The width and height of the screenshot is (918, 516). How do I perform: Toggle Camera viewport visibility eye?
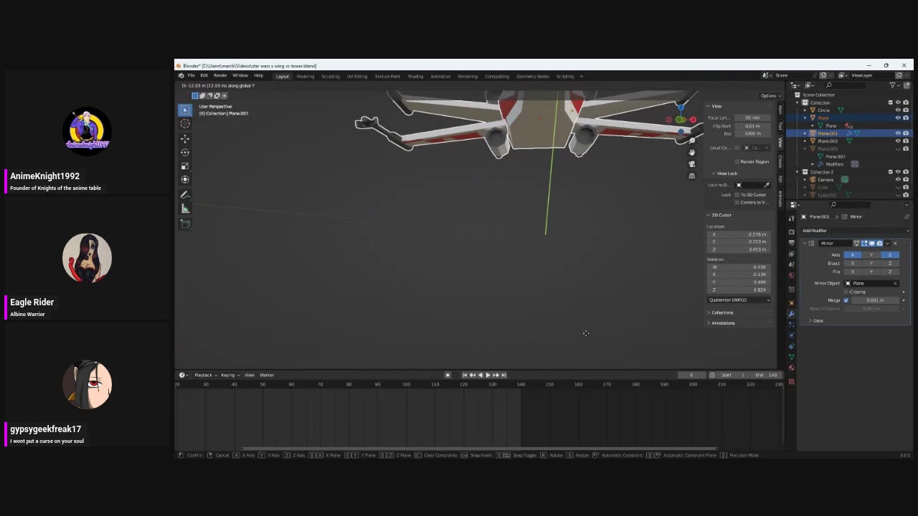pyautogui.click(x=898, y=179)
